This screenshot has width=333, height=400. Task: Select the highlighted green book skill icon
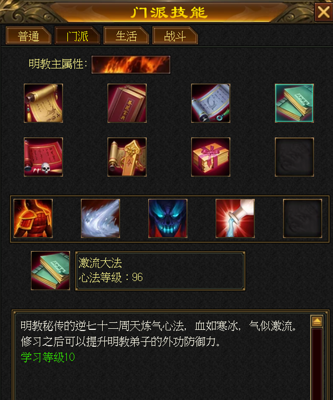click(294, 103)
